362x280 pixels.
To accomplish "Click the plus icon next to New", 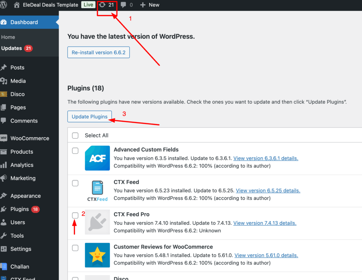I will pos(143,5).
